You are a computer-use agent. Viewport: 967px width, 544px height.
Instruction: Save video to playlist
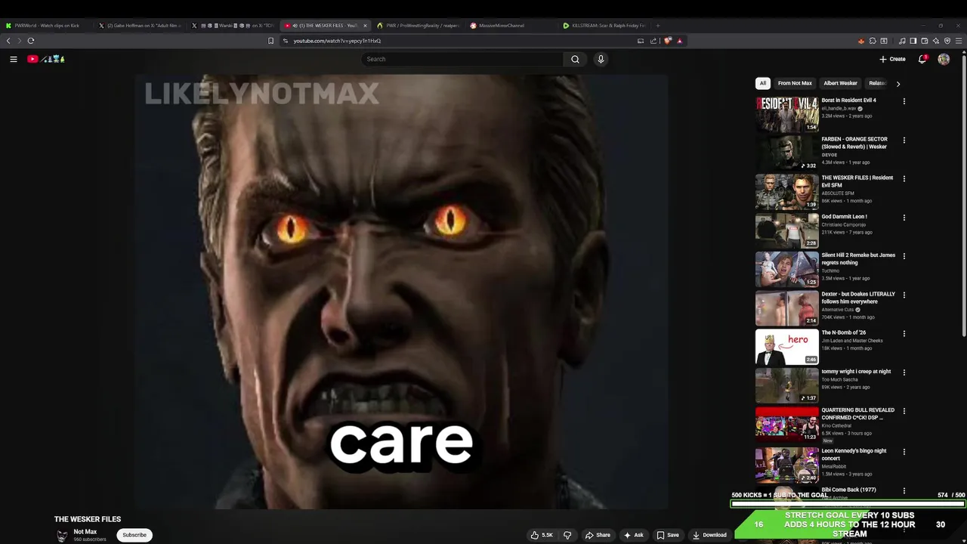[x=668, y=535]
